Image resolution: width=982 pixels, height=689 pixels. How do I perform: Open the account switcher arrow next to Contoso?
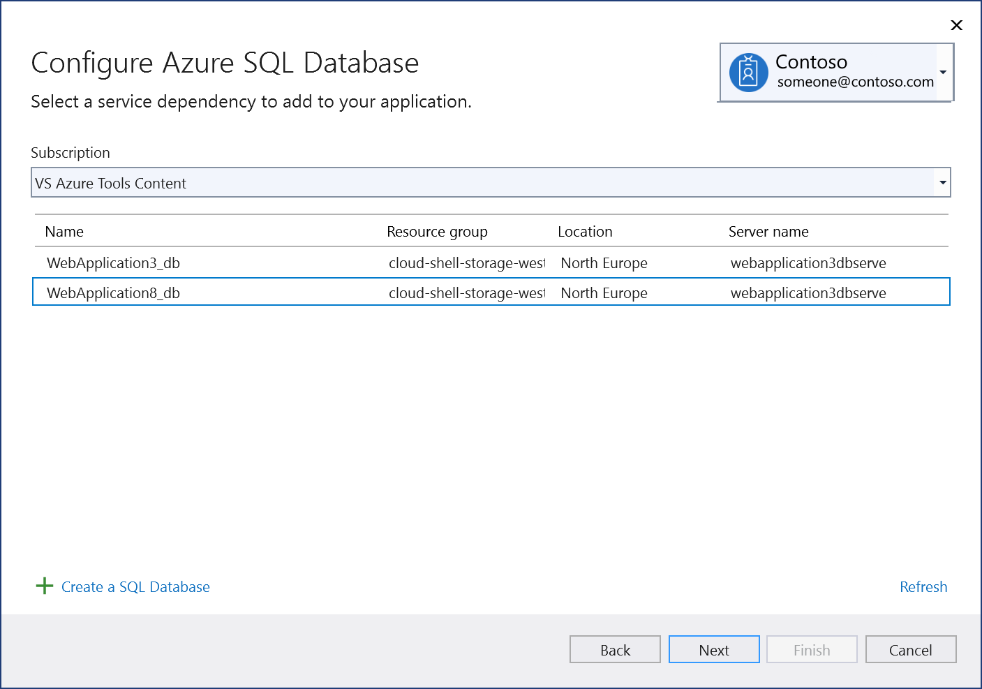[x=944, y=72]
